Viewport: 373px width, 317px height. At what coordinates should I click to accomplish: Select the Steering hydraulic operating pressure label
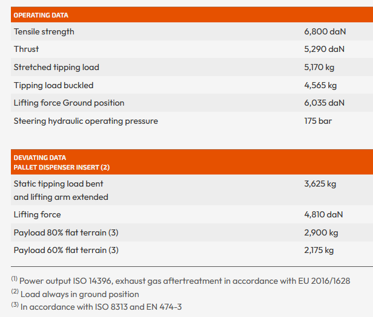[x=86, y=121]
